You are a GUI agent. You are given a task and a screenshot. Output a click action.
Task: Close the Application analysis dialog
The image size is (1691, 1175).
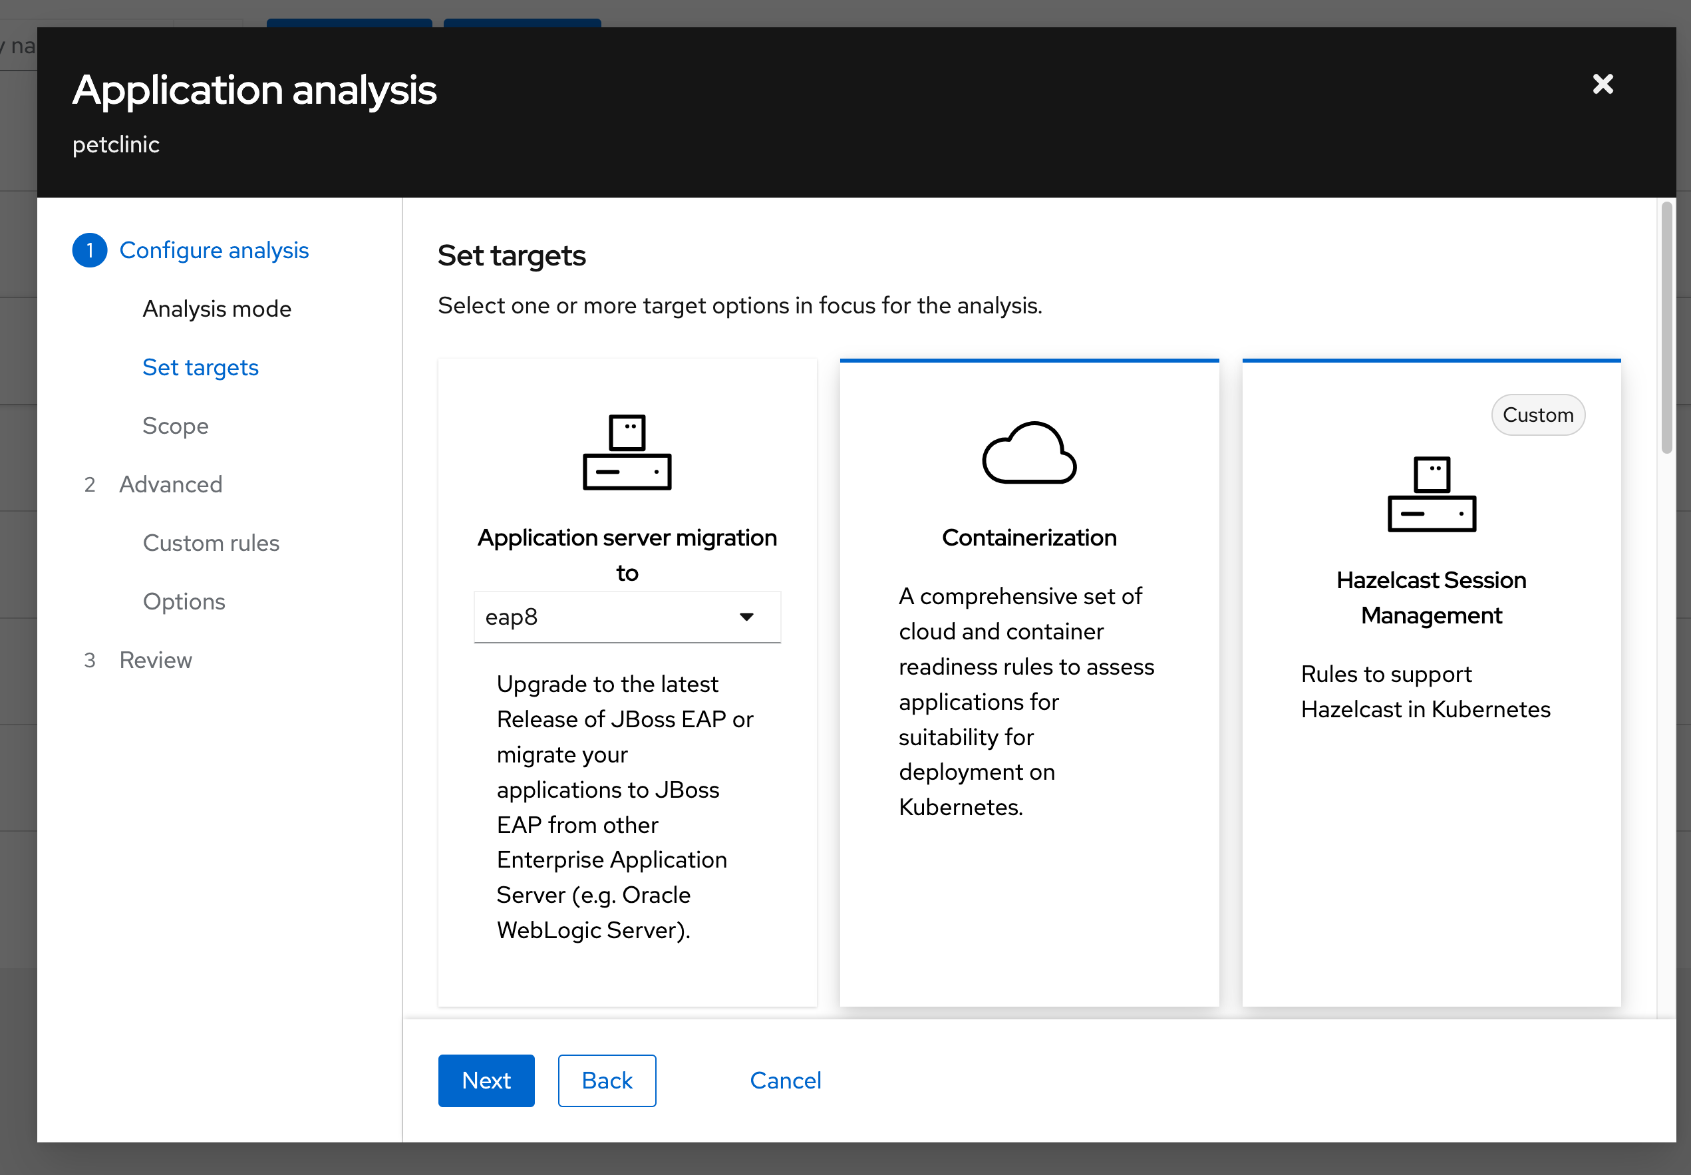[1602, 84]
